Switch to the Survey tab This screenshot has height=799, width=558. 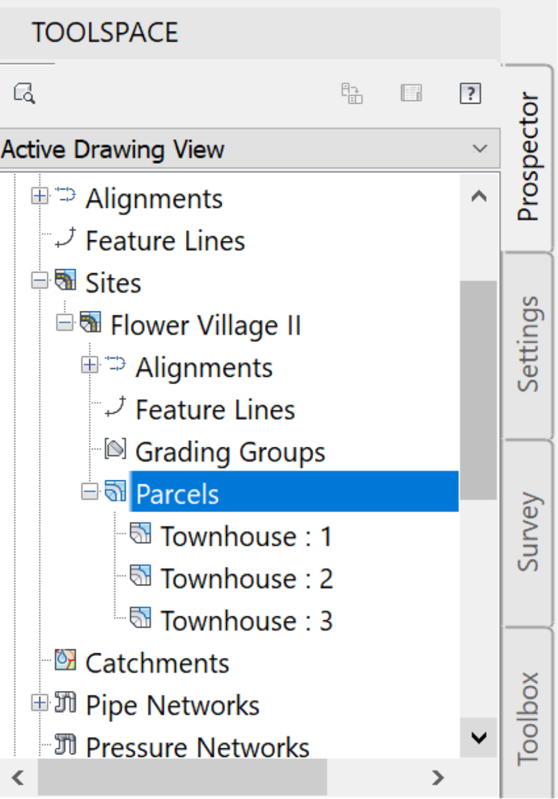pos(528,532)
